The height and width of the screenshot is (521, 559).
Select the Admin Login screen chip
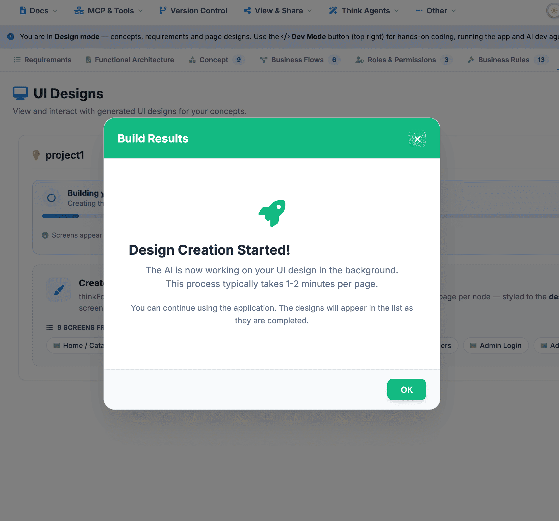click(x=496, y=345)
